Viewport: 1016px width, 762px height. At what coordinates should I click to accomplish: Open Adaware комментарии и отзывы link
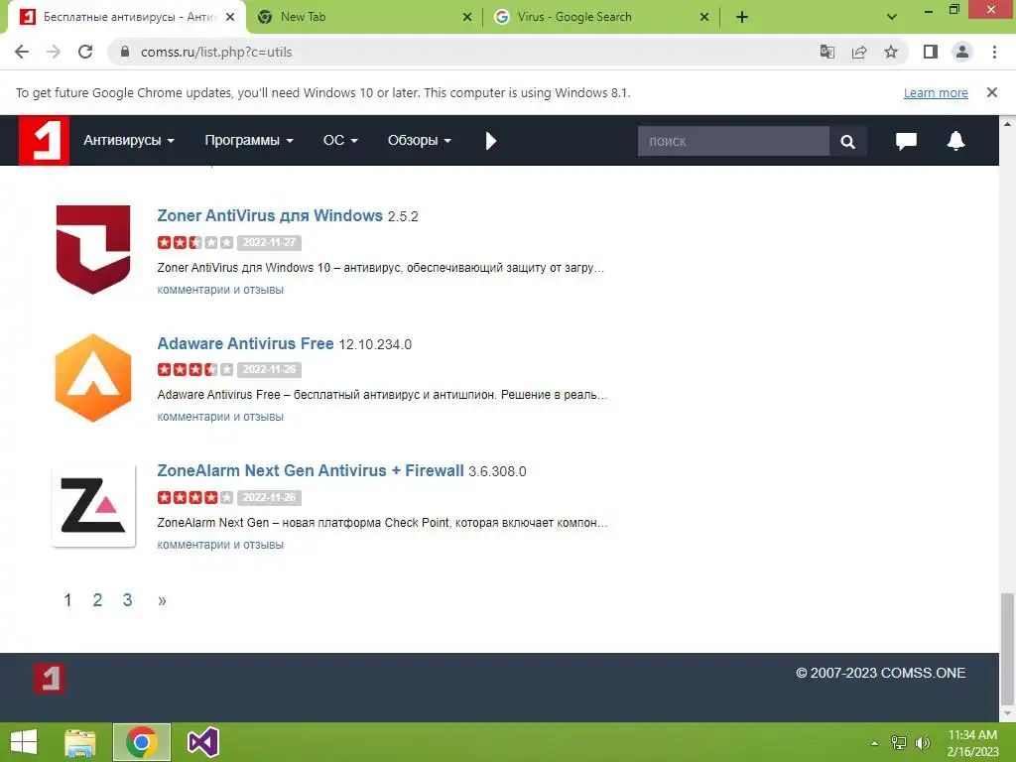220,417
